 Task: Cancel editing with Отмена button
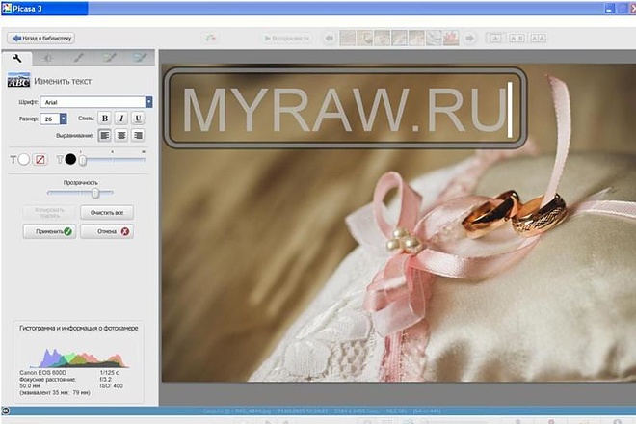coord(107,231)
